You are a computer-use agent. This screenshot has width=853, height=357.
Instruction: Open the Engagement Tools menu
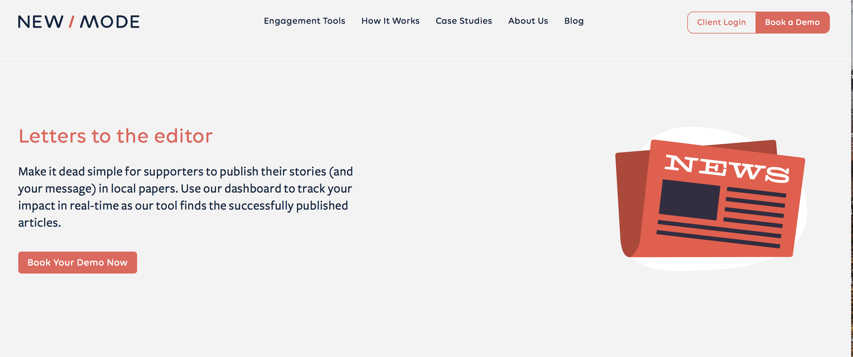304,21
